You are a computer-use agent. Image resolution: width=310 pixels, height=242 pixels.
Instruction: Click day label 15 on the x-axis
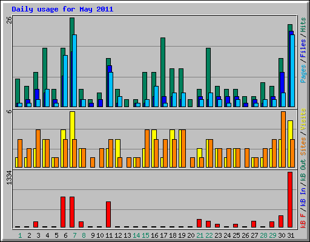tap(145, 235)
